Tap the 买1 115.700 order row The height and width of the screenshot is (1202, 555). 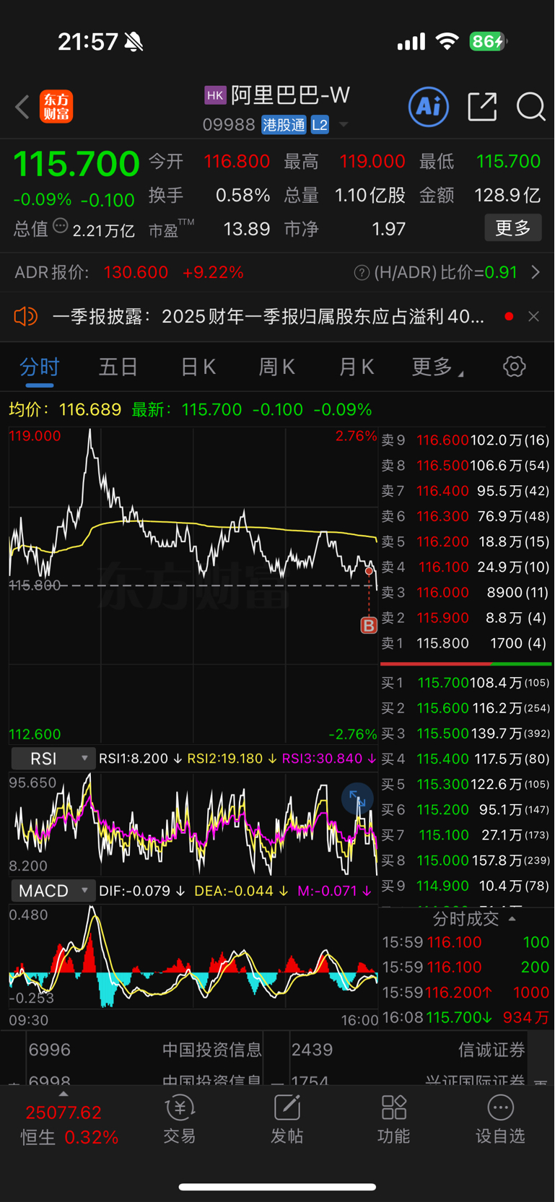(466, 682)
